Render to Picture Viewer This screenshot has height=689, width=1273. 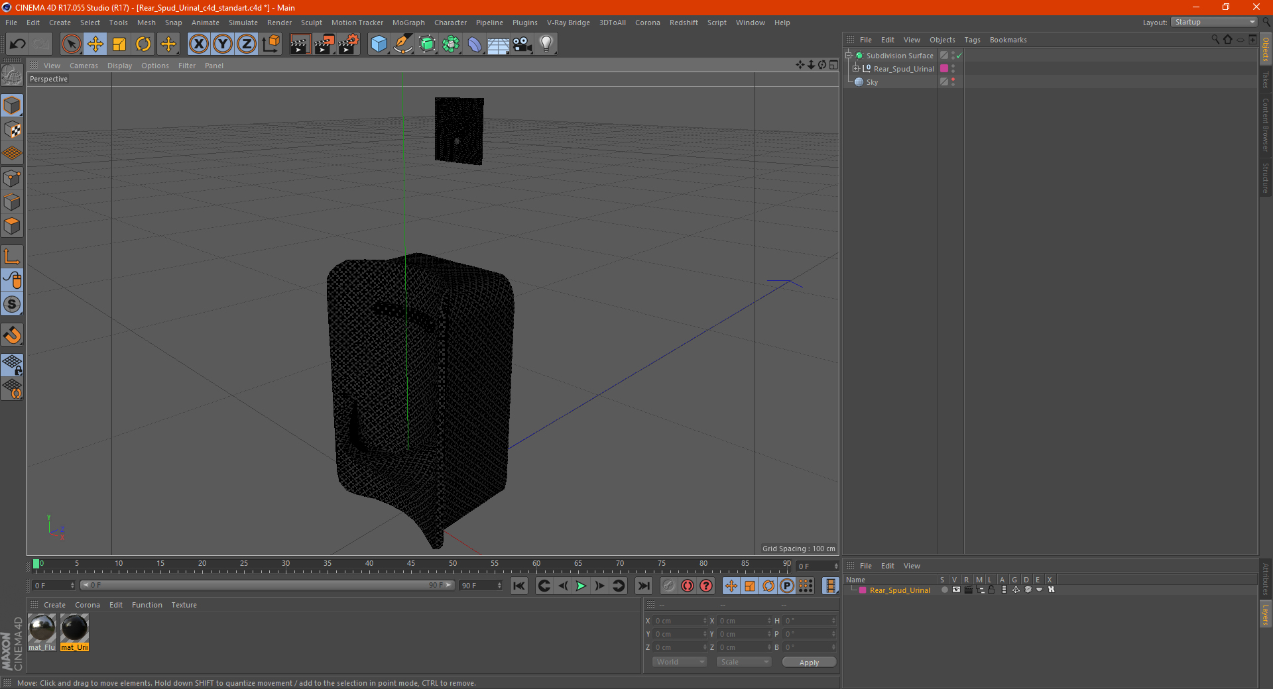click(x=324, y=44)
